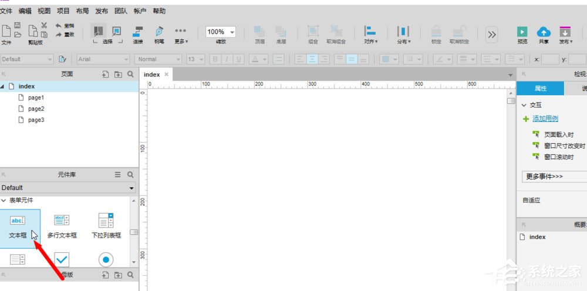
Task: Set vertical align middle
Action: (352, 59)
